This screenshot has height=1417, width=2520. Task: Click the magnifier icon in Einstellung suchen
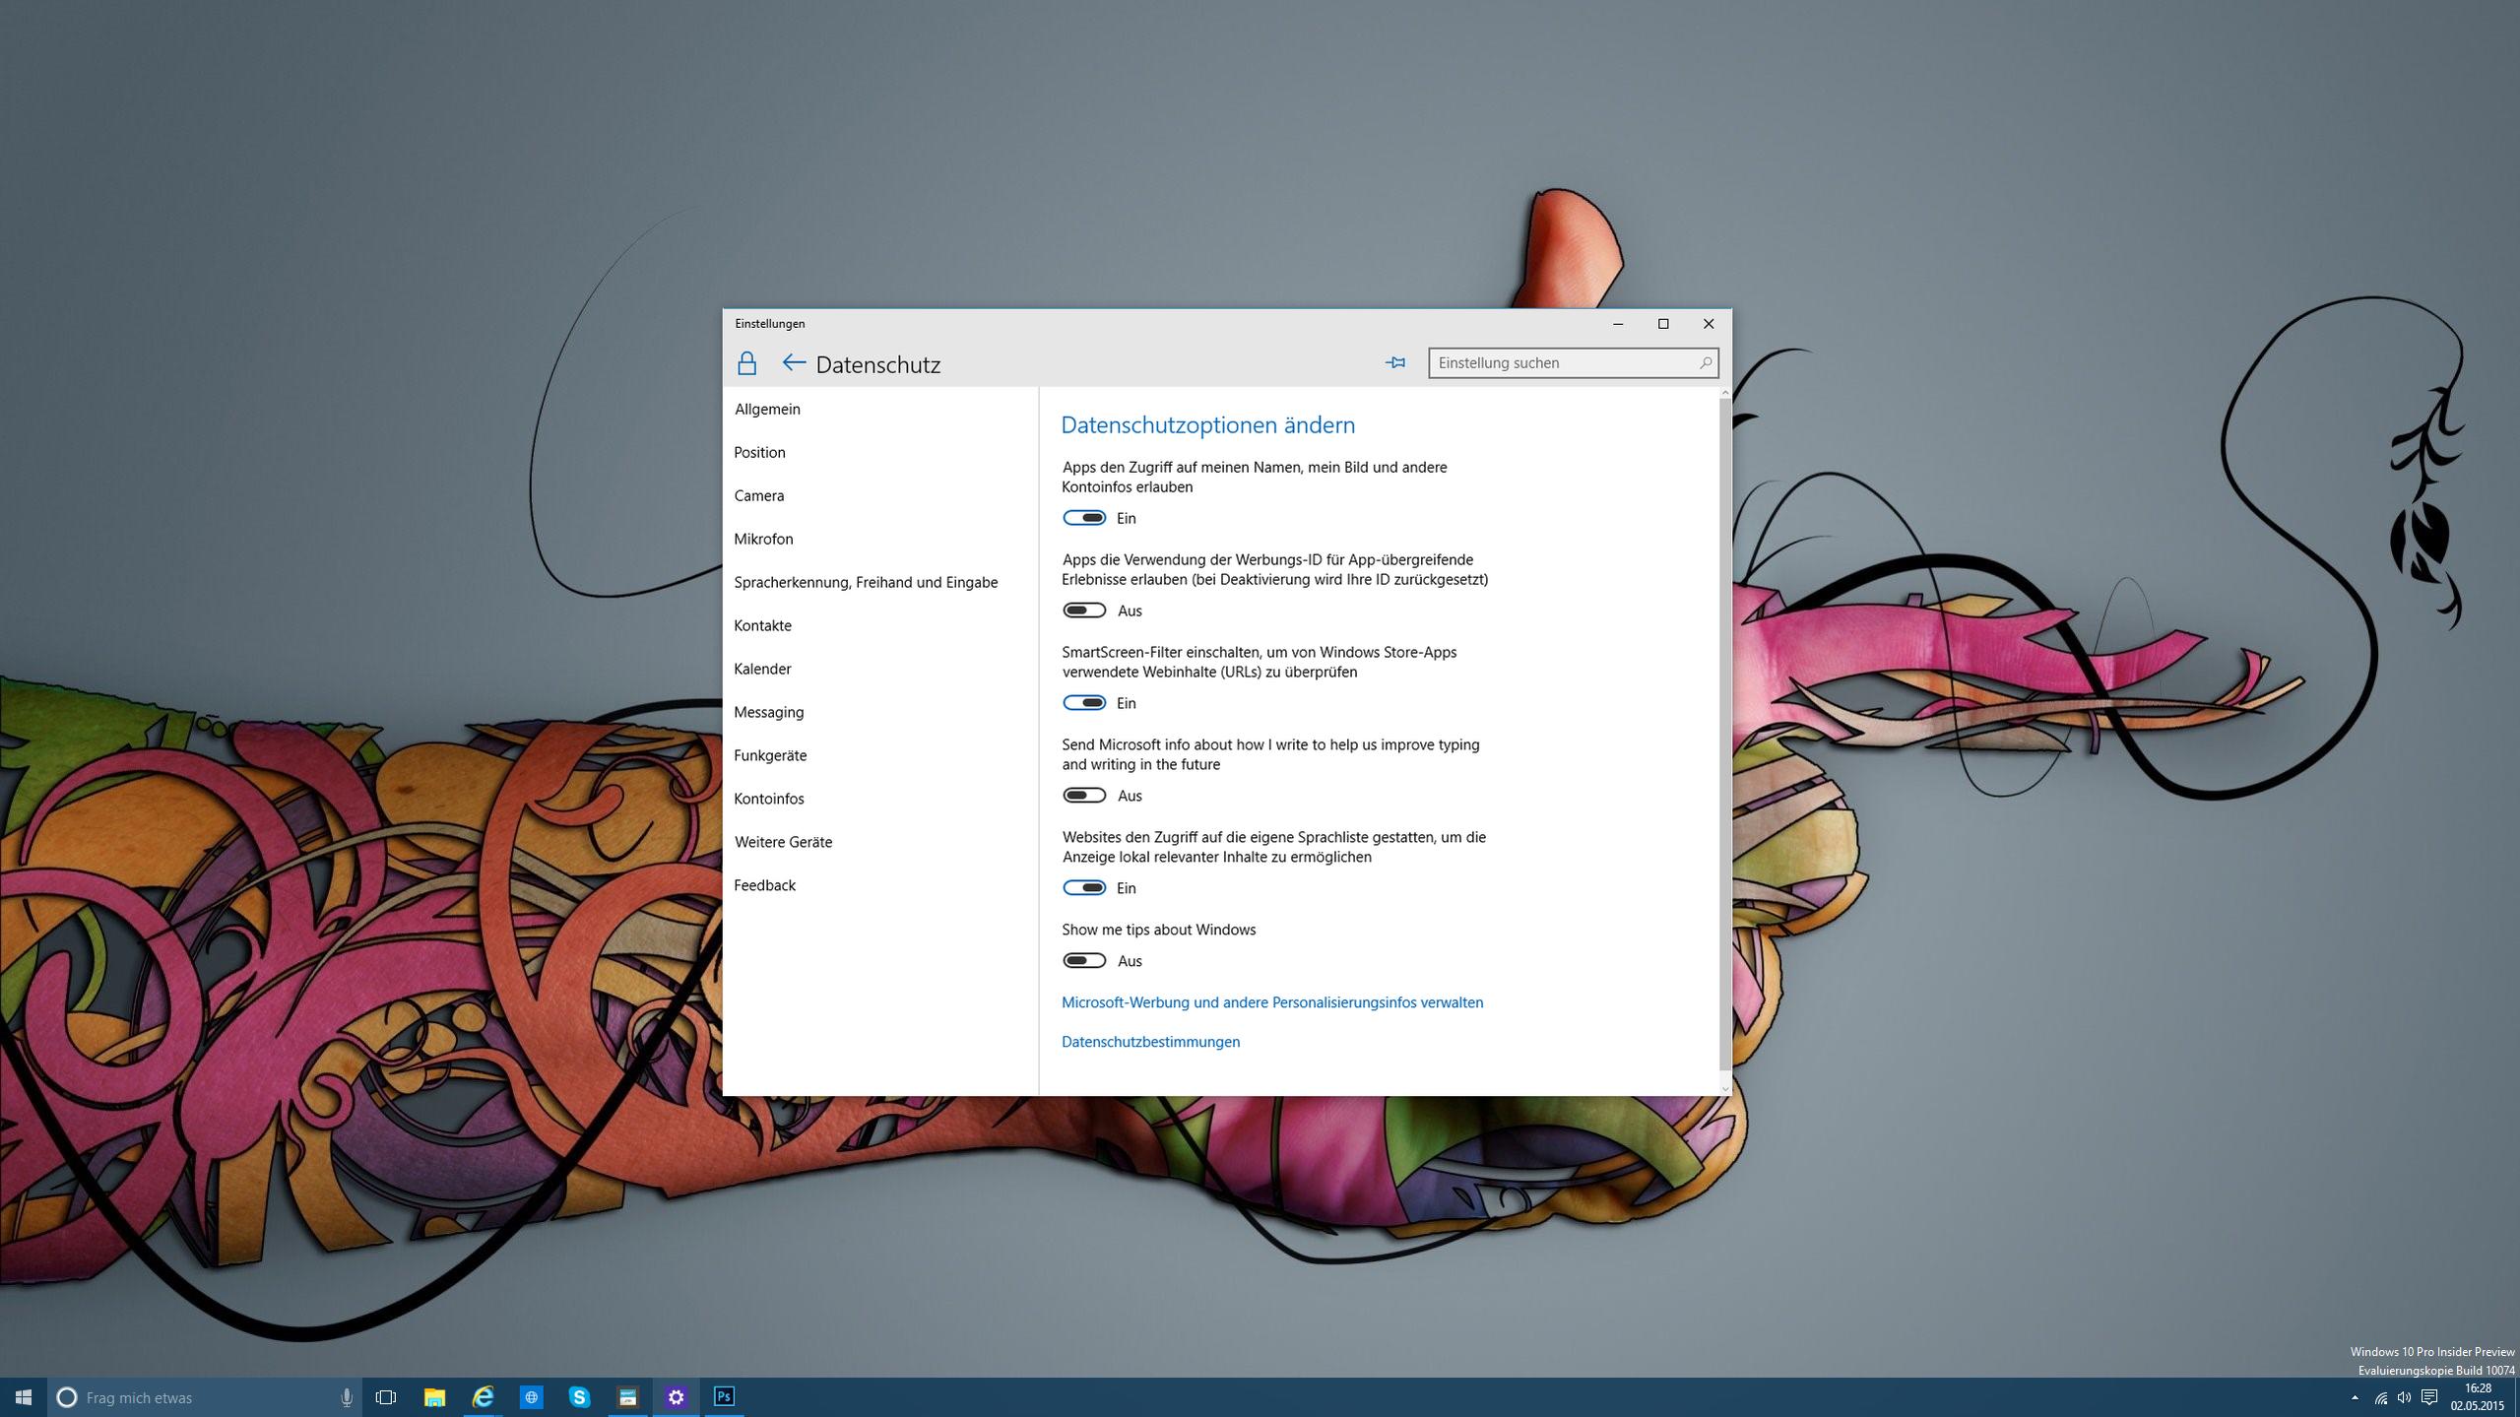1706,363
